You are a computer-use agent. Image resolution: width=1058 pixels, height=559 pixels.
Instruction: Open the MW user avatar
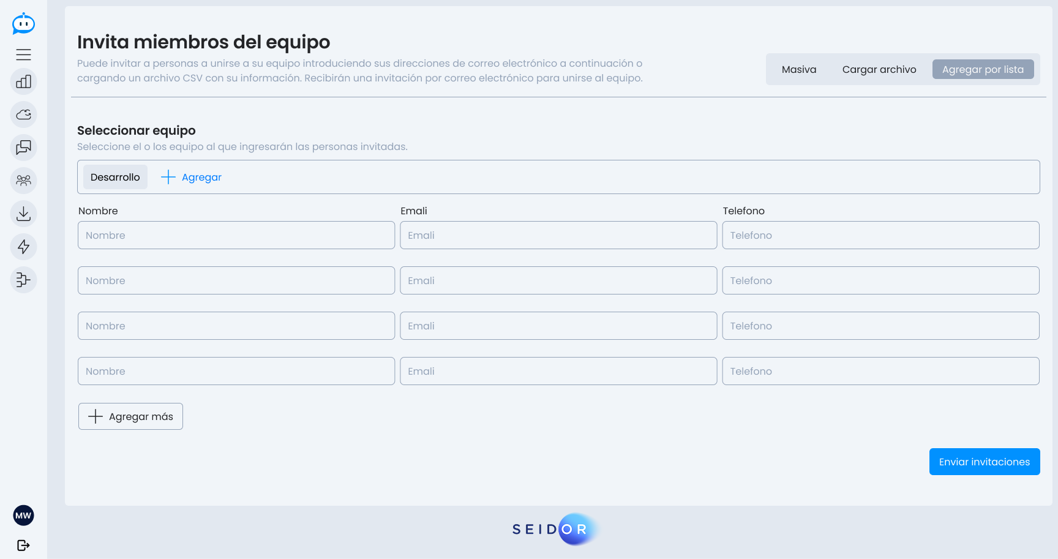(x=23, y=516)
